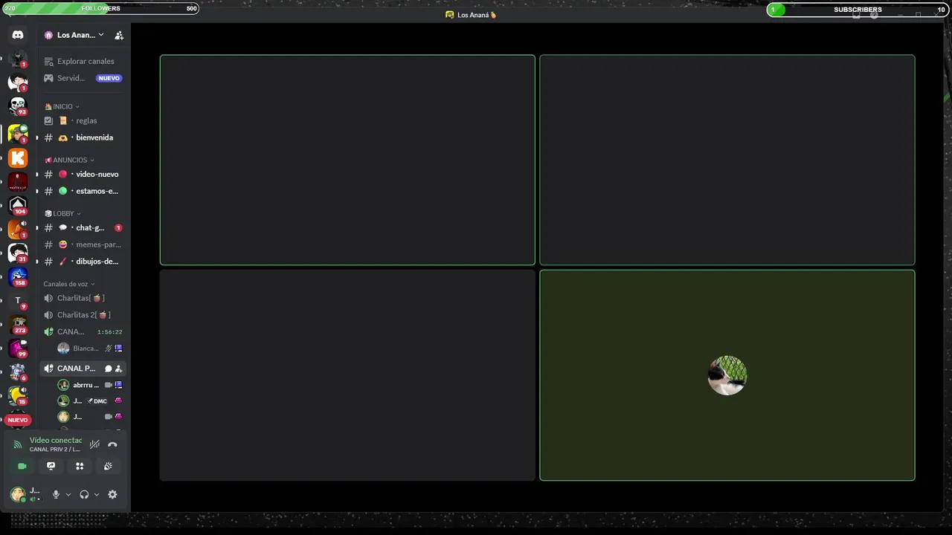952x535 pixels.
Task: Open server with badge 104
Action: pos(18,205)
